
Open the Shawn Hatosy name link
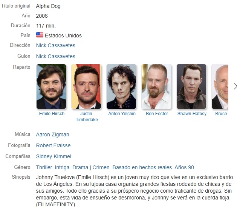tap(192, 113)
